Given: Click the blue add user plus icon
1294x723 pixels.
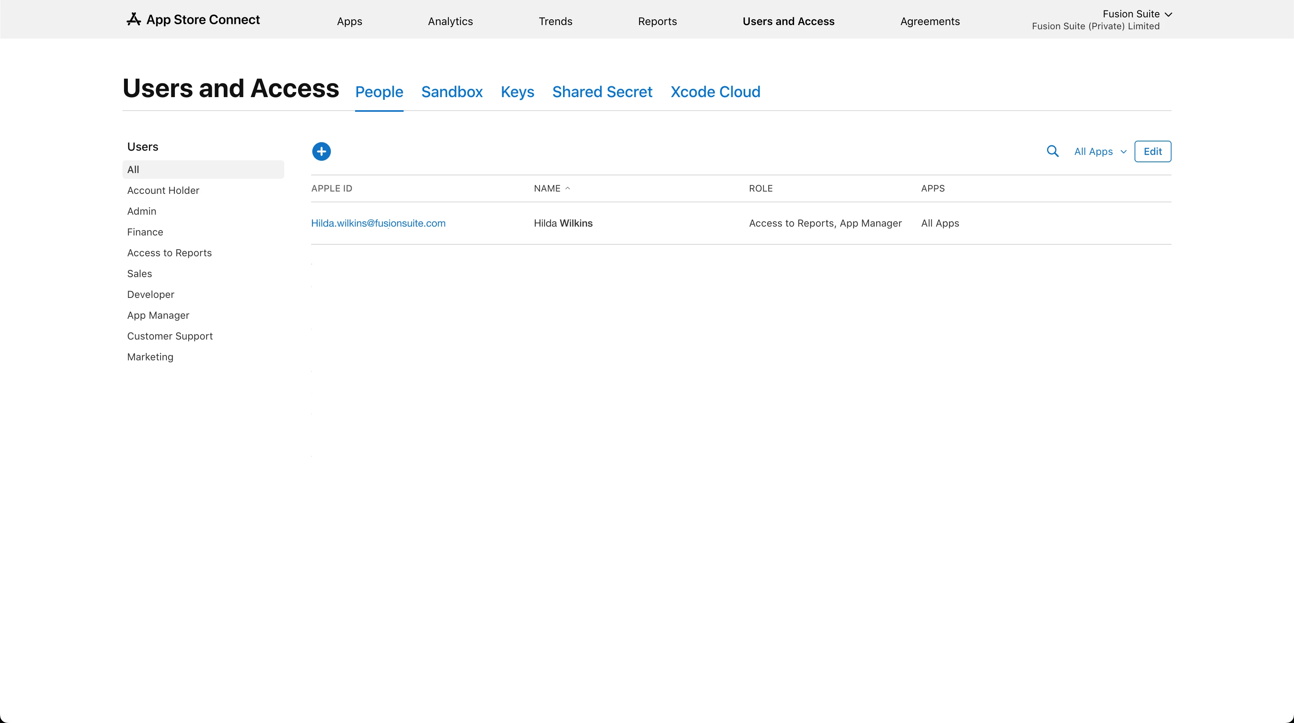Looking at the screenshot, I should (321, 151).
